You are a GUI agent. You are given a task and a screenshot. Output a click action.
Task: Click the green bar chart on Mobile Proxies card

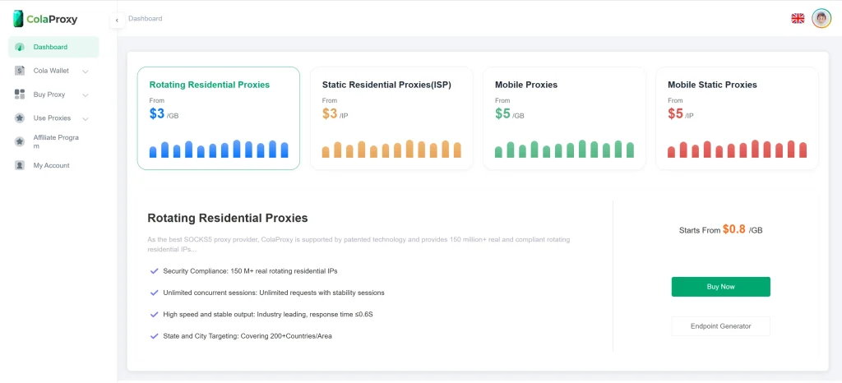(x=564, y=149)
